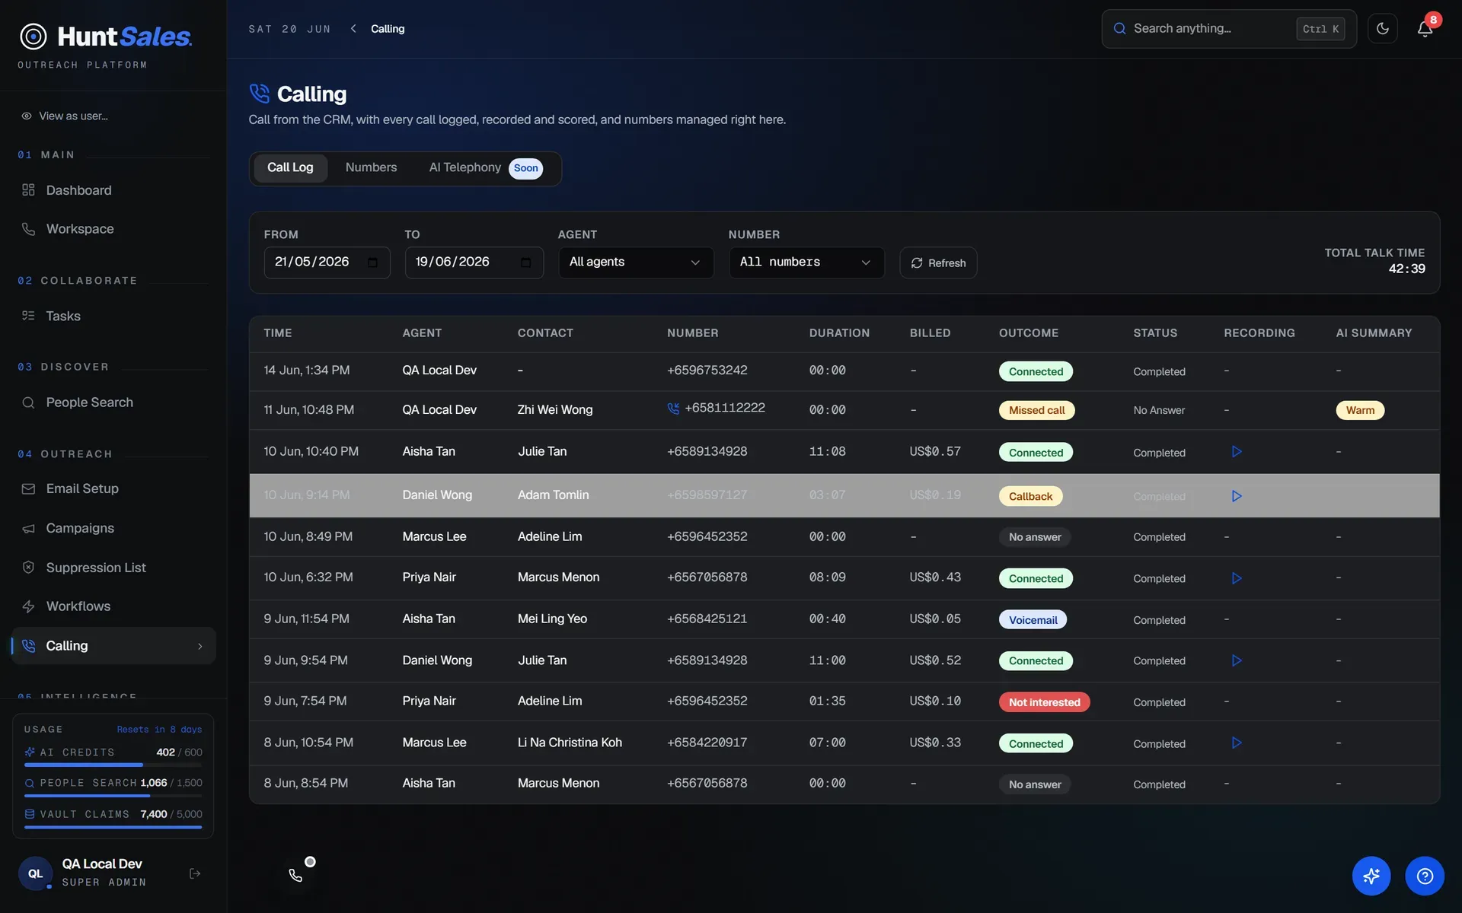The height and width of the screenshot is (913, 1462).
Task: Open Workflows from the sidebar
Action: click(113, 606)
